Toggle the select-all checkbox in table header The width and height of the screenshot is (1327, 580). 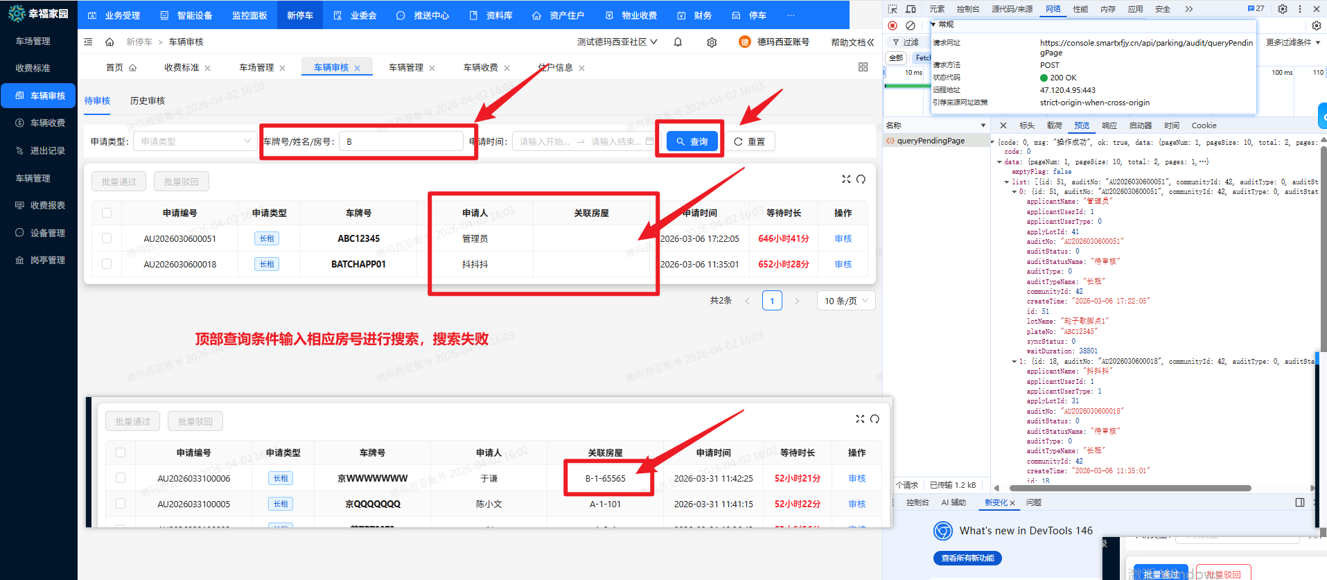[107, 213]
